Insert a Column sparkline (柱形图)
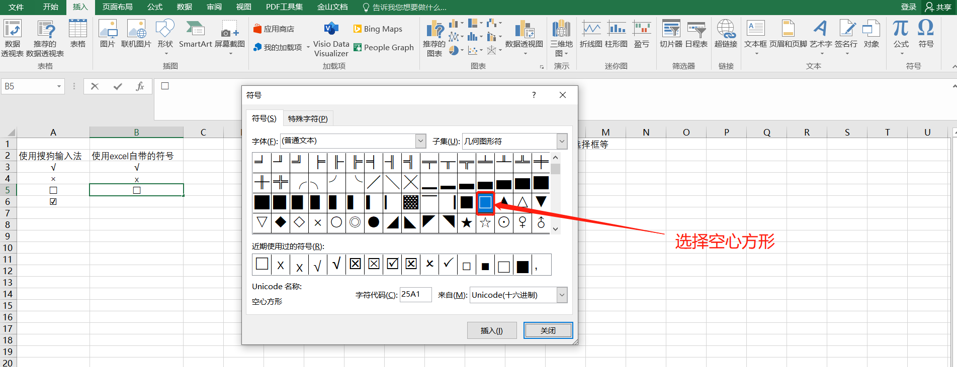Viewport: 957px width, 367px height. [616, 34]
